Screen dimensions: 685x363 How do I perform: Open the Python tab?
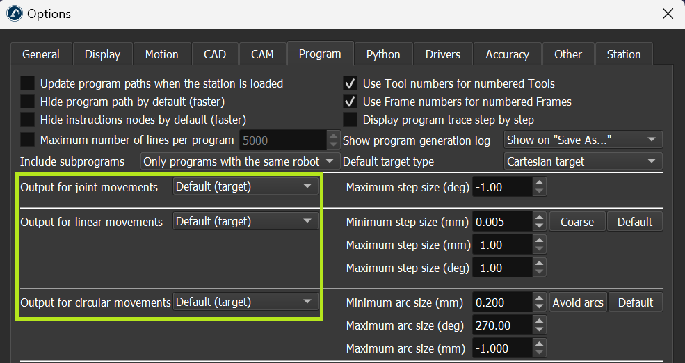383,54
